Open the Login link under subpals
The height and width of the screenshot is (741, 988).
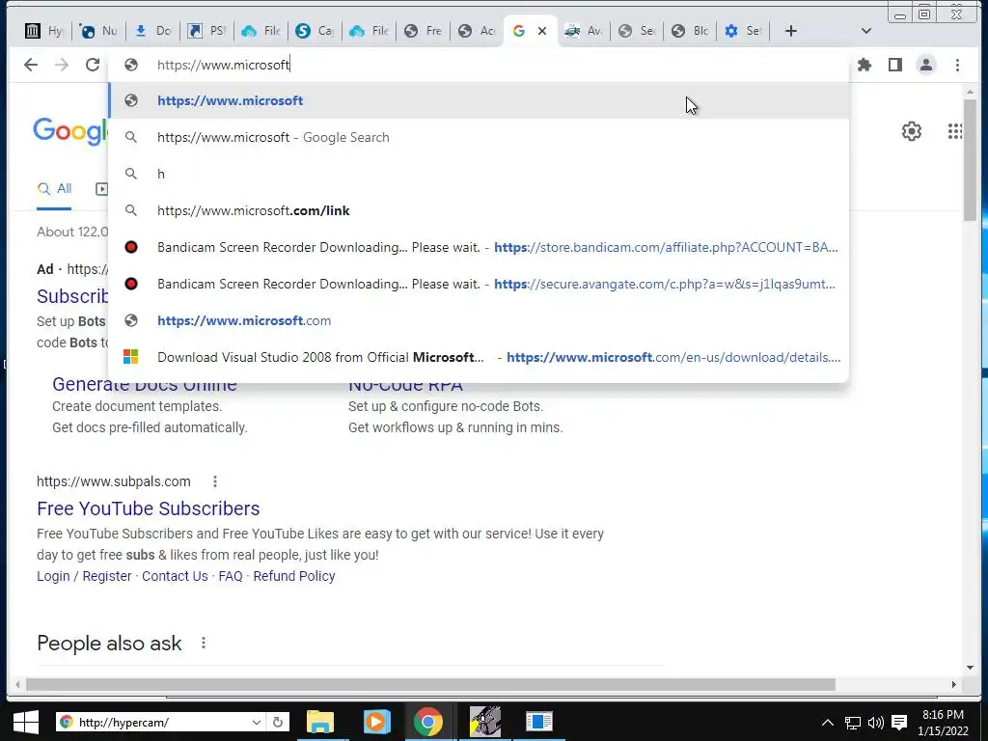[x=53, y=576]
